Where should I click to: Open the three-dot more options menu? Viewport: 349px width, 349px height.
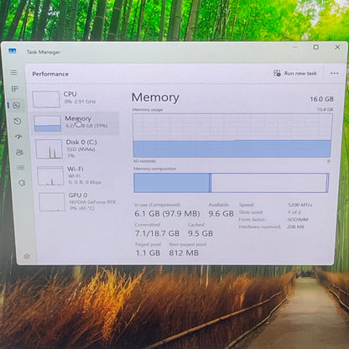pos(335,73)
